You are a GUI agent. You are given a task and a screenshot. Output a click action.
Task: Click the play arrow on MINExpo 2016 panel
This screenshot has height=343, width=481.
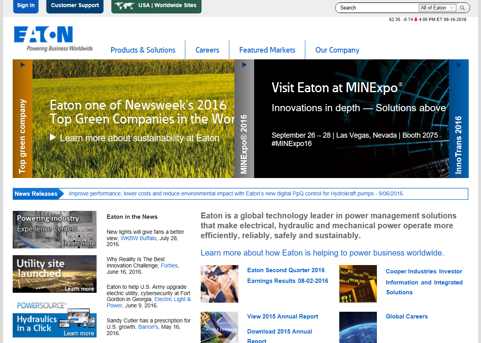click(x=244, y=65)
